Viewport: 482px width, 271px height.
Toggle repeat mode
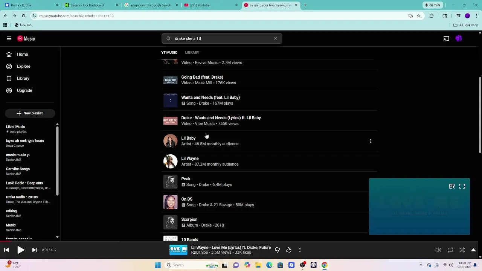click(450, 250)
